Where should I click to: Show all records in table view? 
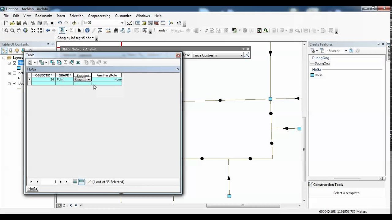pos(75,182)
